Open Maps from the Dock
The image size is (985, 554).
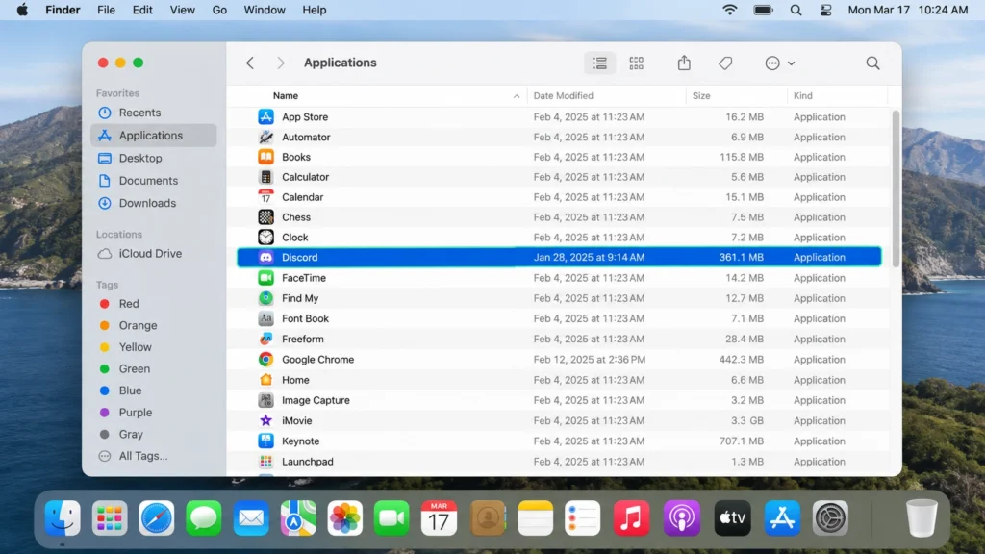(x=298, y=518)
